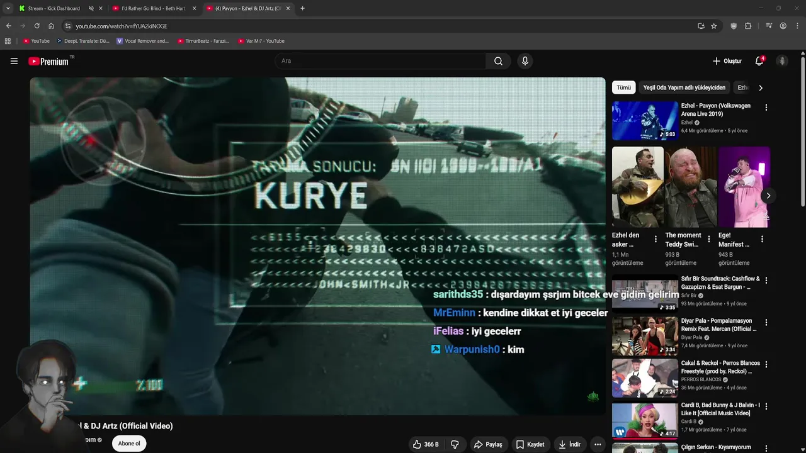Open YouTube notifications bell
806x453 pixels.
pos(759,61)
